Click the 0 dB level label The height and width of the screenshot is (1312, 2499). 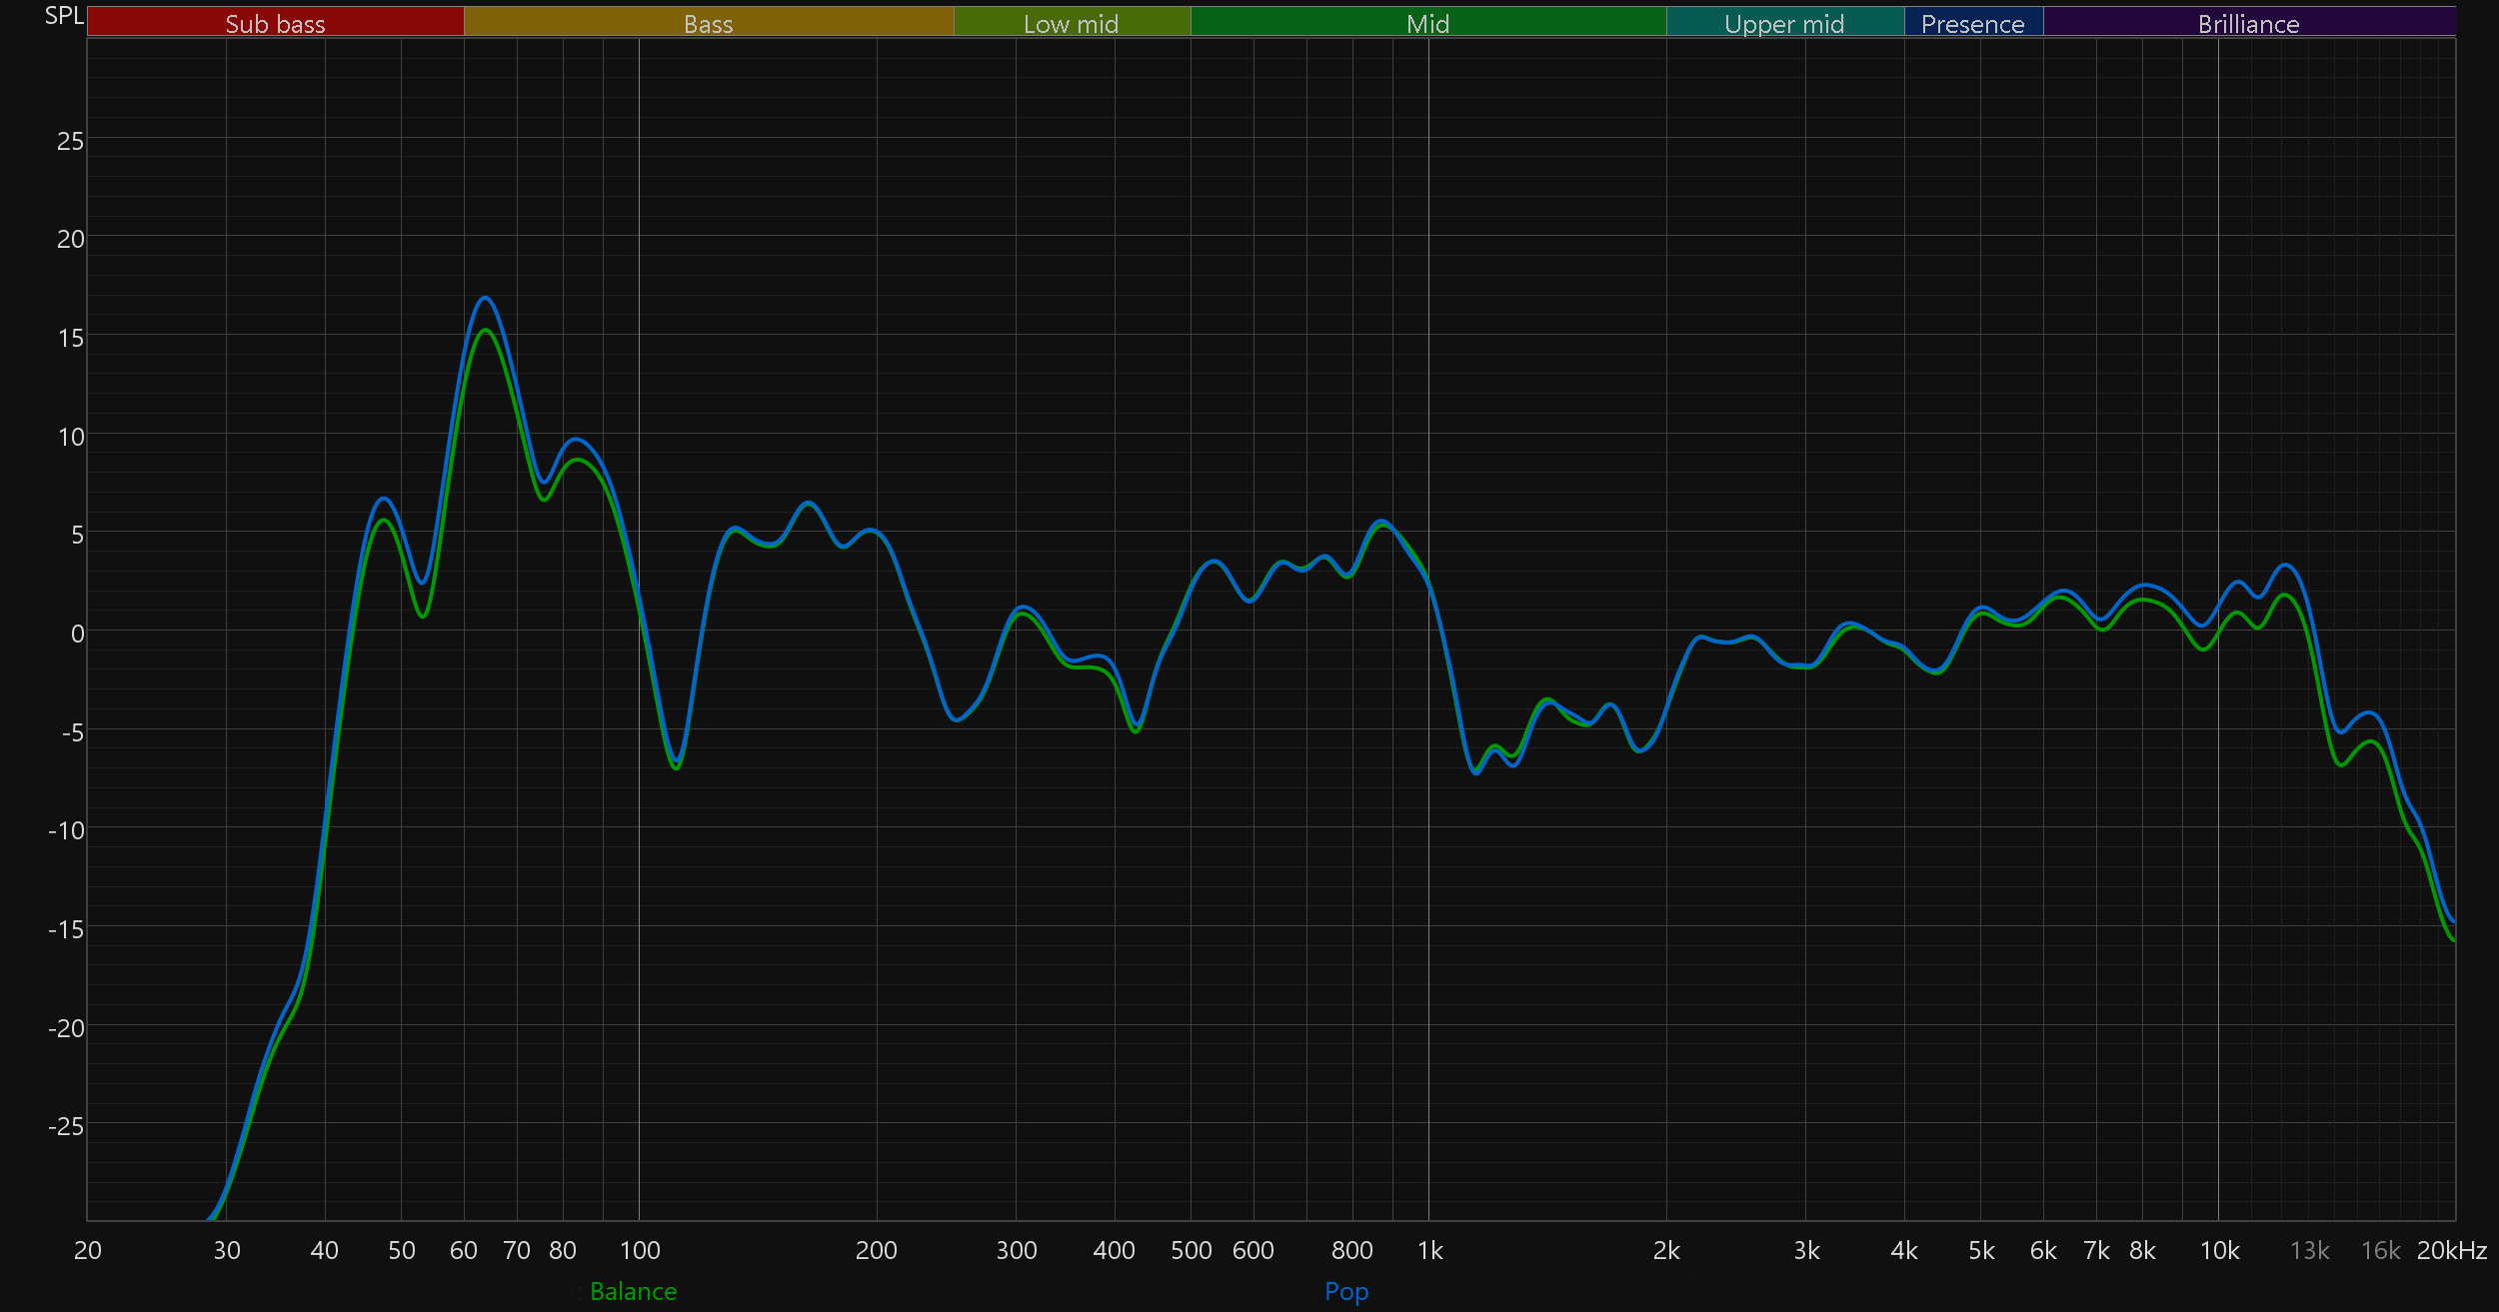[x=77, y=634]
